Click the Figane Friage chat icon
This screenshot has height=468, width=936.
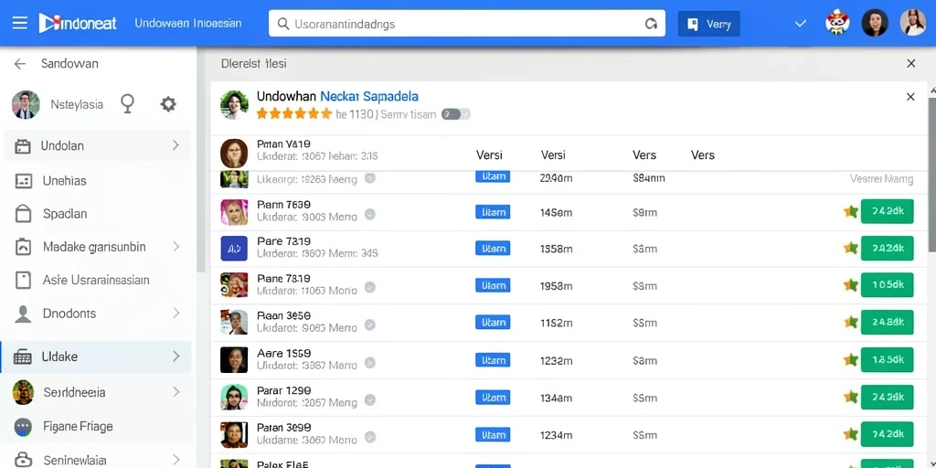tap(23, 426)
